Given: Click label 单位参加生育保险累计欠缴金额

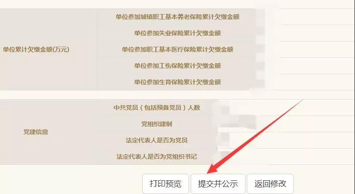Looking at the screenshot, I should click(177, 82).
